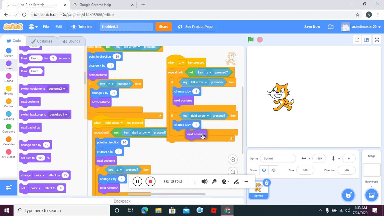This screenshot has height=216, width=384.
Task: Open z key dropdown in when key pressed hat
Action: 181,63
